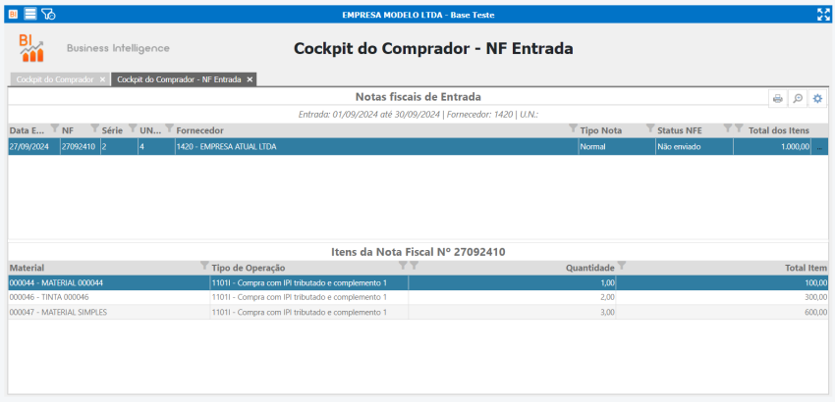Select the 000047 - MATERIAL SIMPLES row

(418, 312)
